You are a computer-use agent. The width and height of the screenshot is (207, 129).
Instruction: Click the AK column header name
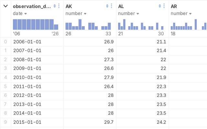tap(69, 6)
